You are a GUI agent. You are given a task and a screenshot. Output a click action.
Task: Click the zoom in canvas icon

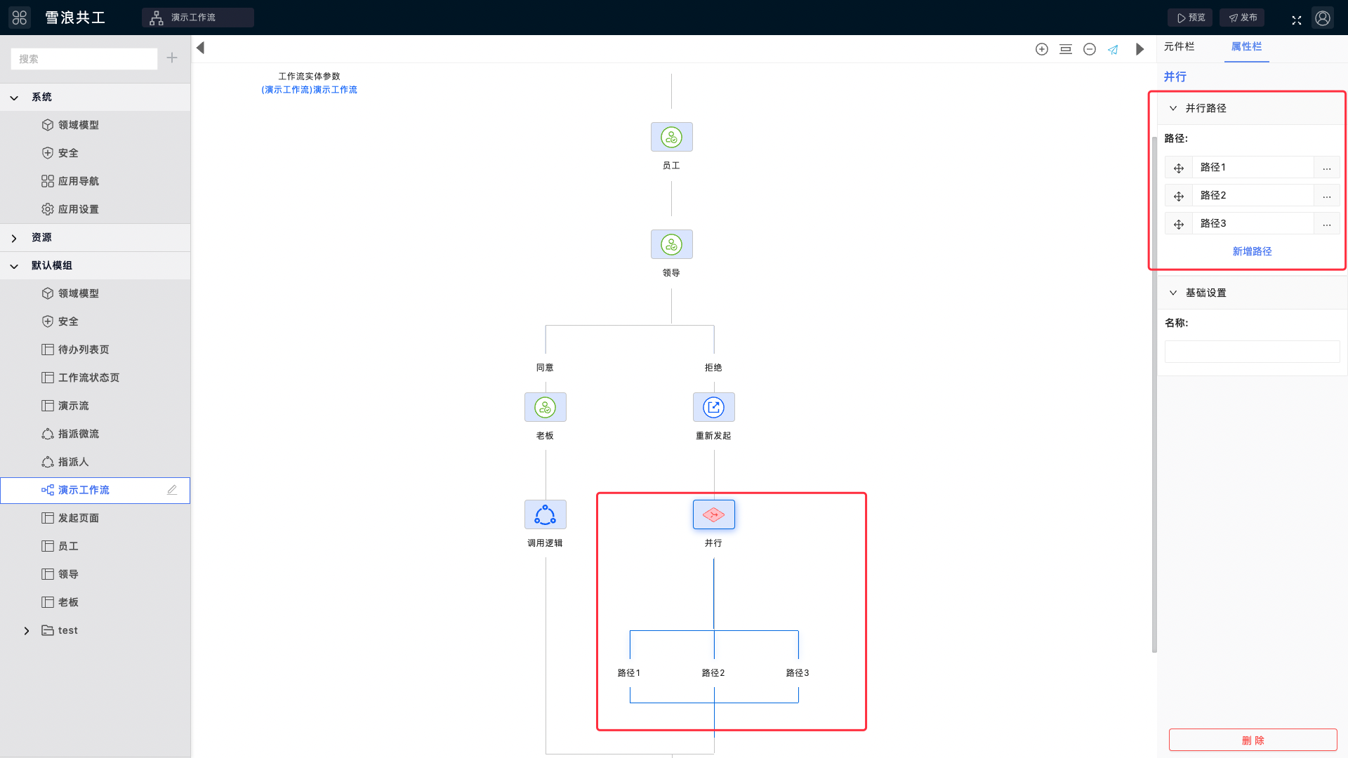point(1042,49)
